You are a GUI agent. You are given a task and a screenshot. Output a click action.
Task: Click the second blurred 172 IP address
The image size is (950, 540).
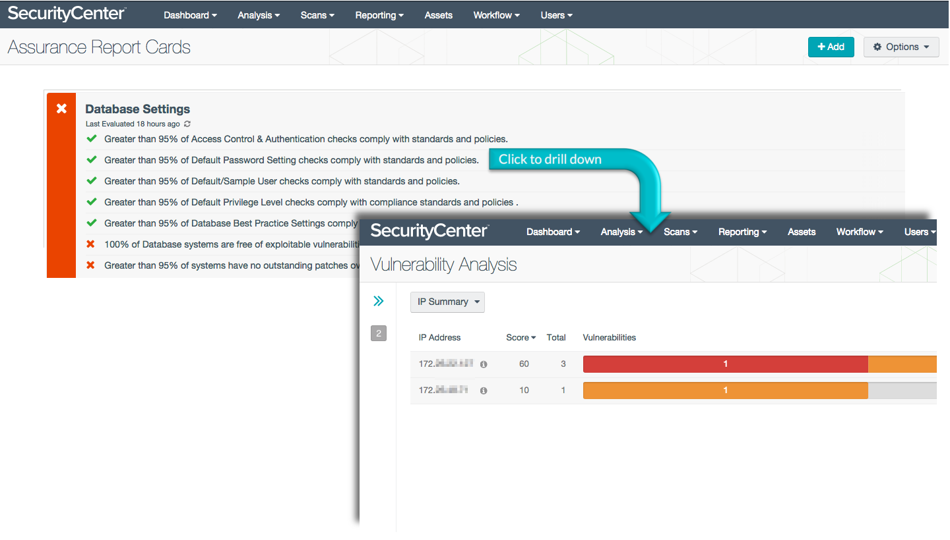pos(444,390)
